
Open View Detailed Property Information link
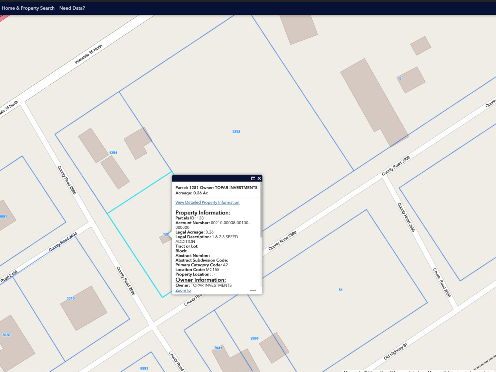click(207, 203)
